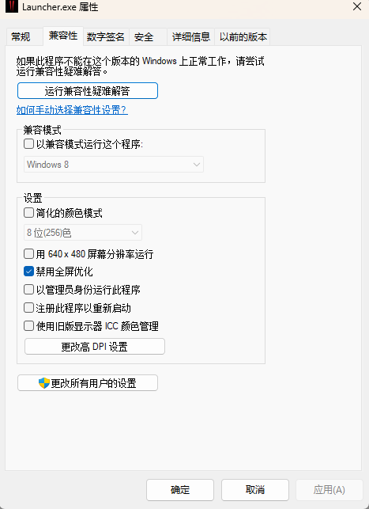Click the Launcher.exe icon in title bar

click(12, 6)
